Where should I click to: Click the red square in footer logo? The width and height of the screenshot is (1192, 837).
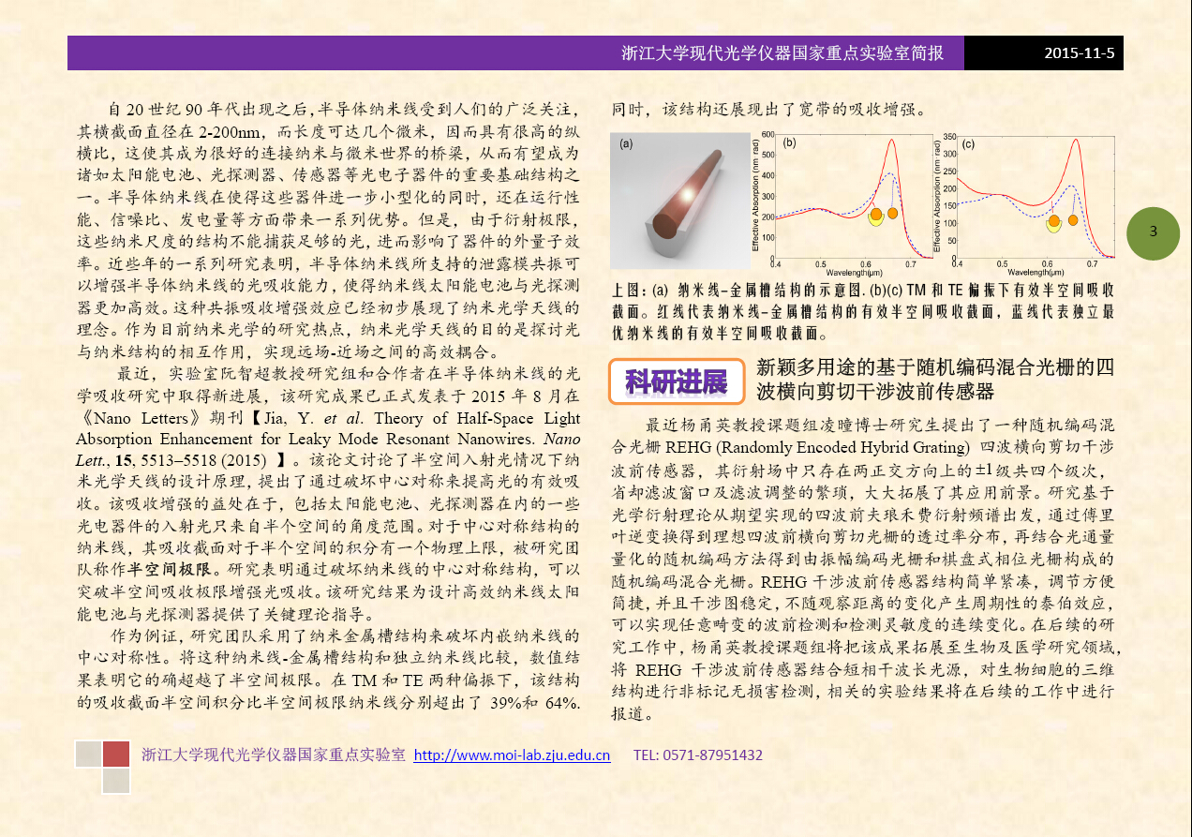click(116, 754)
